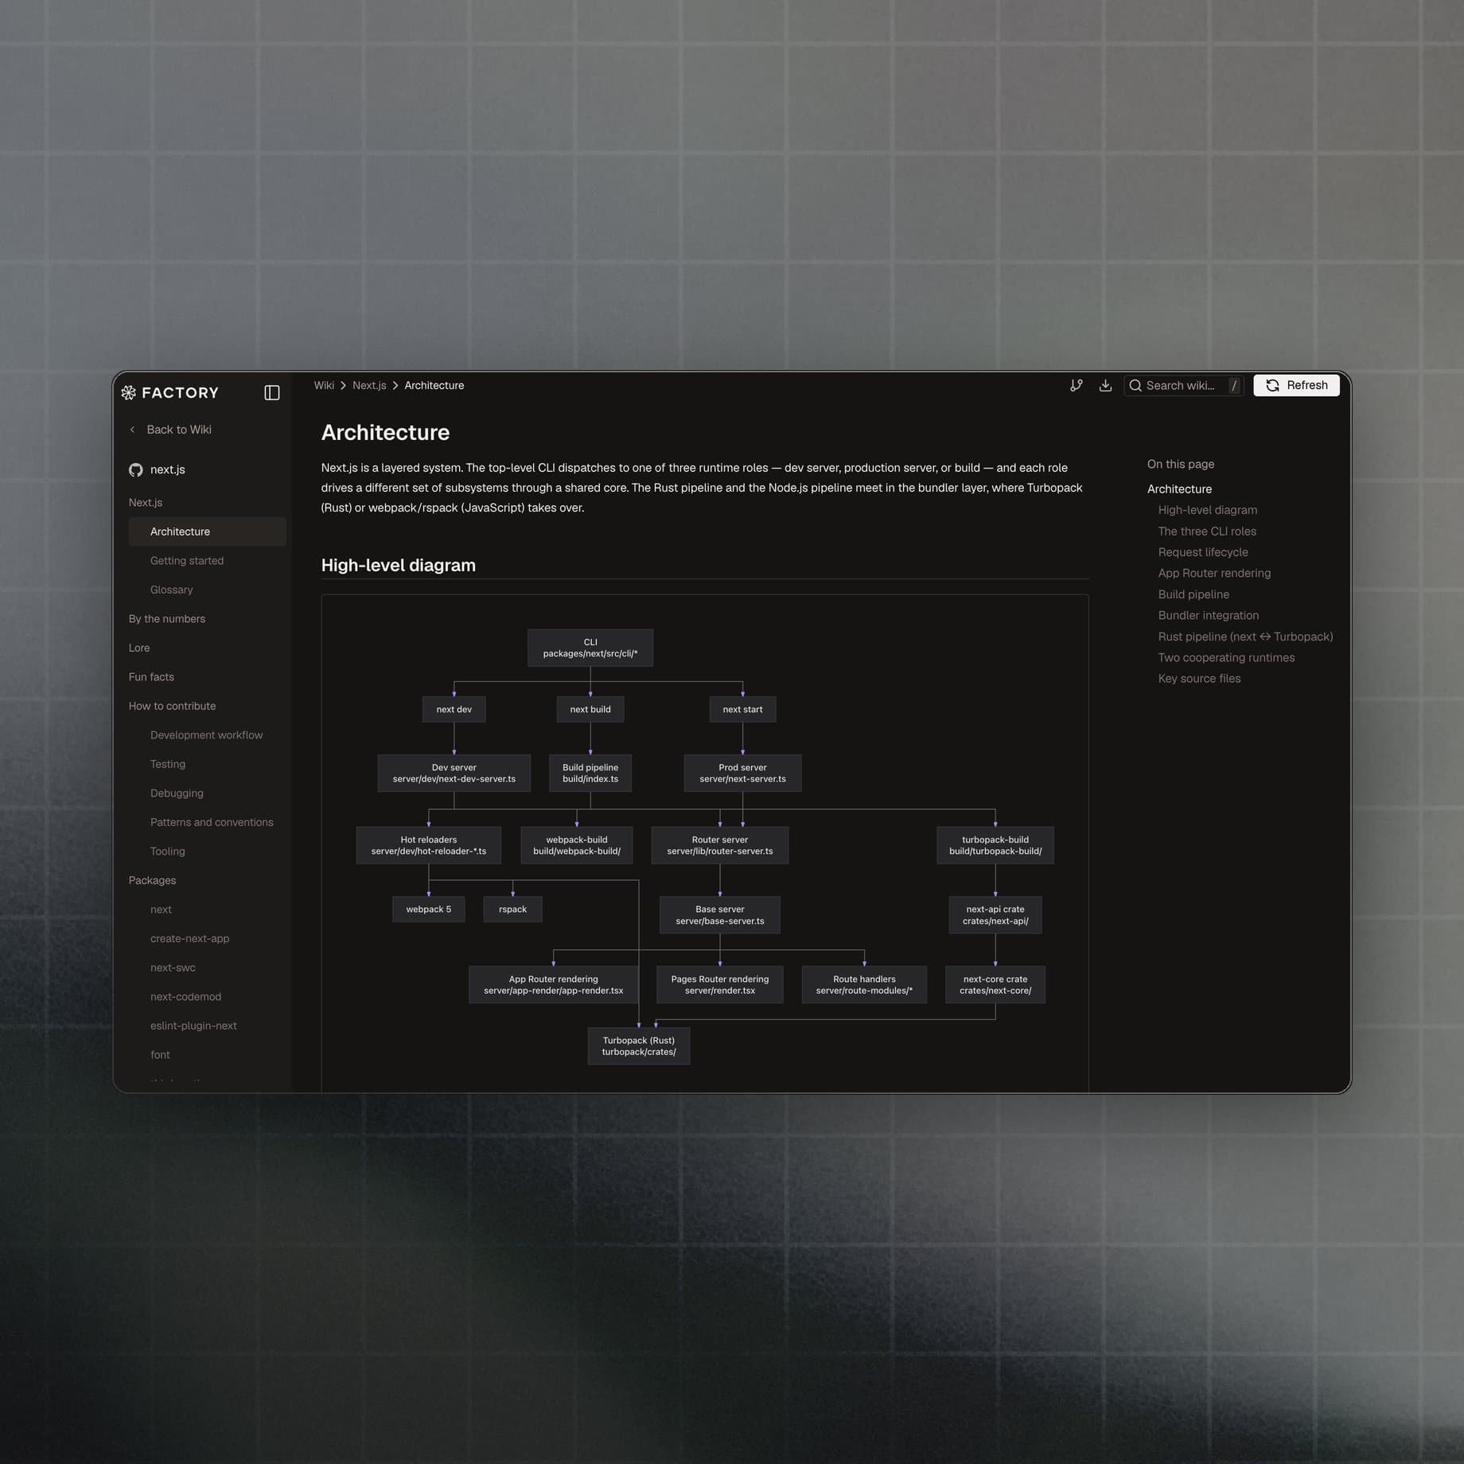Click the magnifier icon in search box
This screenshot has width=1464, height=1464.
[x=1135, y=385]
